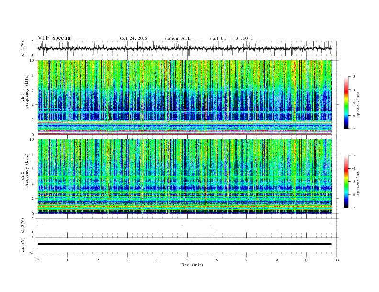Image resolution: width=379 pixels, height=292 pixels.
Task: Click the time axis tick label "7"
Action: 247,260
